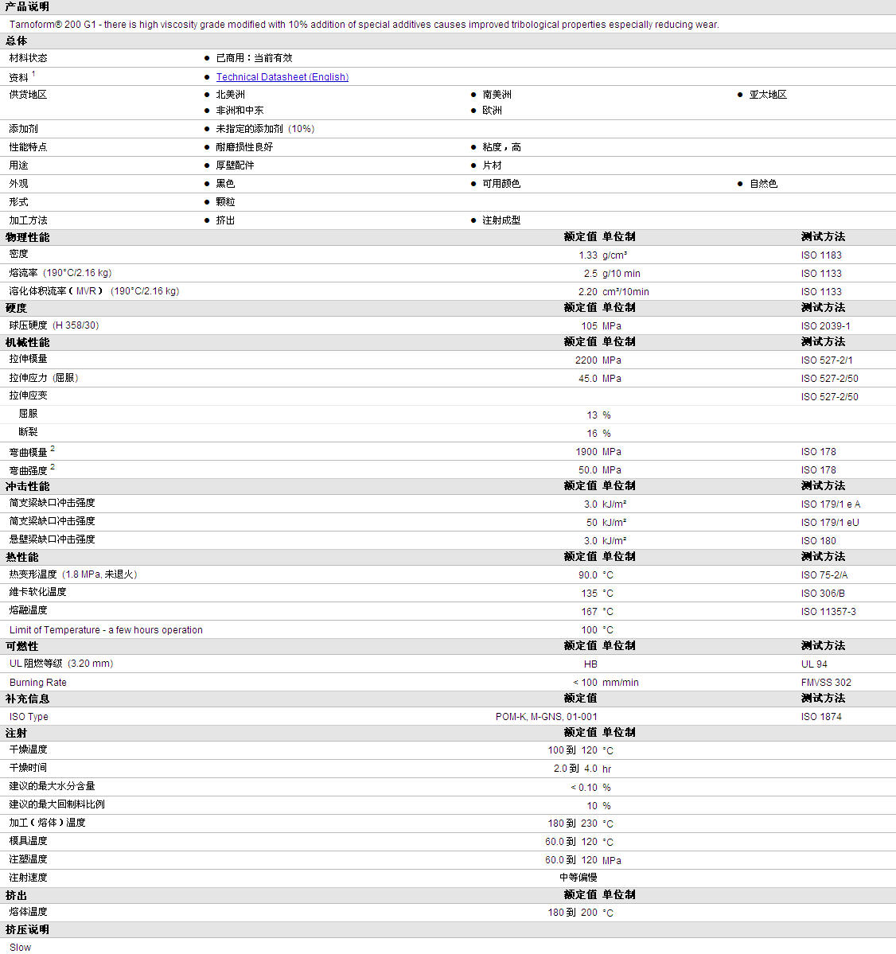Select the ISO Type value POM-K, M-GNS, 01-001
The image size is (896, 954).
click(x=546, y=717)
